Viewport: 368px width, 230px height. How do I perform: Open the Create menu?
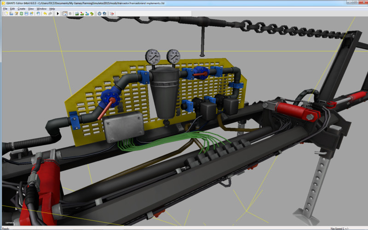pos(21,9)
